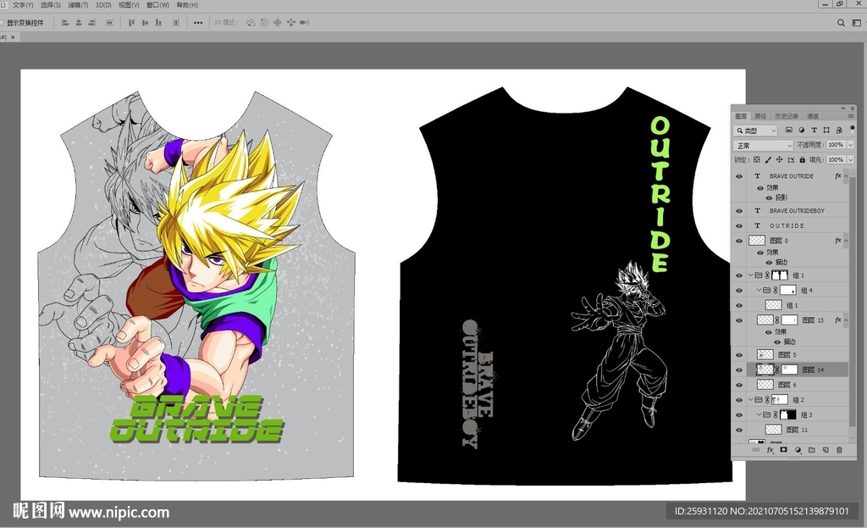This screenshot has height=528, width=867.
Task: Open the blend mode dropdown 正常
Action: pyautogui.click(x=763, y=146)
